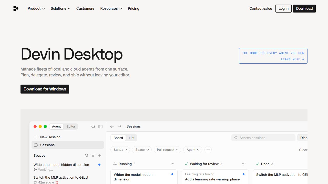The width and height of the screenshot is (328, 184).
Task: Open the Pull request filter dropdown
Action: [168, 150]
